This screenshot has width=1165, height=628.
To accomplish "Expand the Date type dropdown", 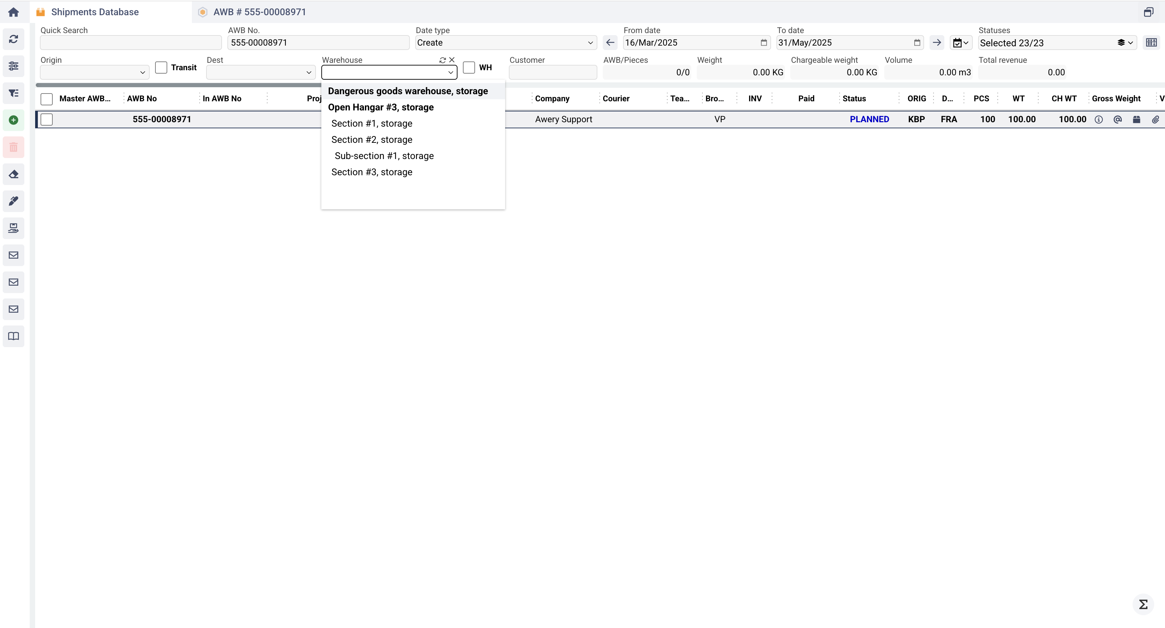I will coord(505,43).
